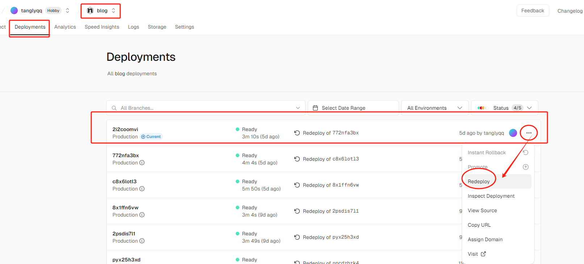The image size is (584, 264).
Task: Click the info icon next to 2psdis7l1 Production
Action: (x=142, y=241)
